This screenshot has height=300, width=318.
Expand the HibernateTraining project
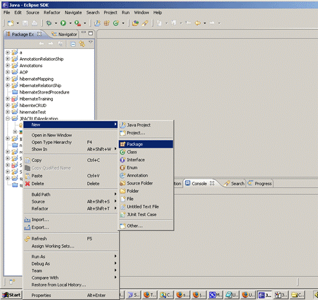pos(8,99)
